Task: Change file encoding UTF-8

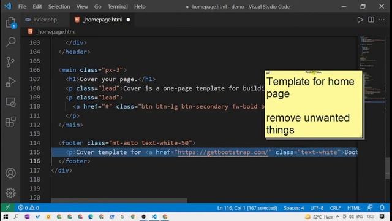Action: [x=317, y=208]
